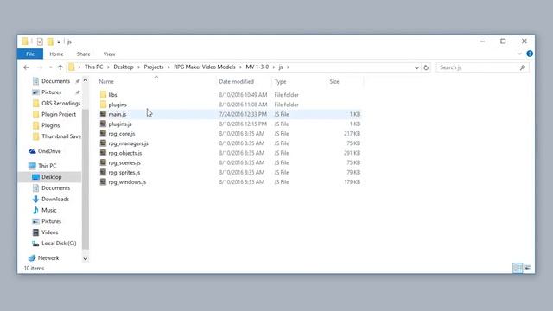Viewport: 553px width, 311px height.
Task: Click navigation pane scroll down arrow
Action: pos(86,259)
